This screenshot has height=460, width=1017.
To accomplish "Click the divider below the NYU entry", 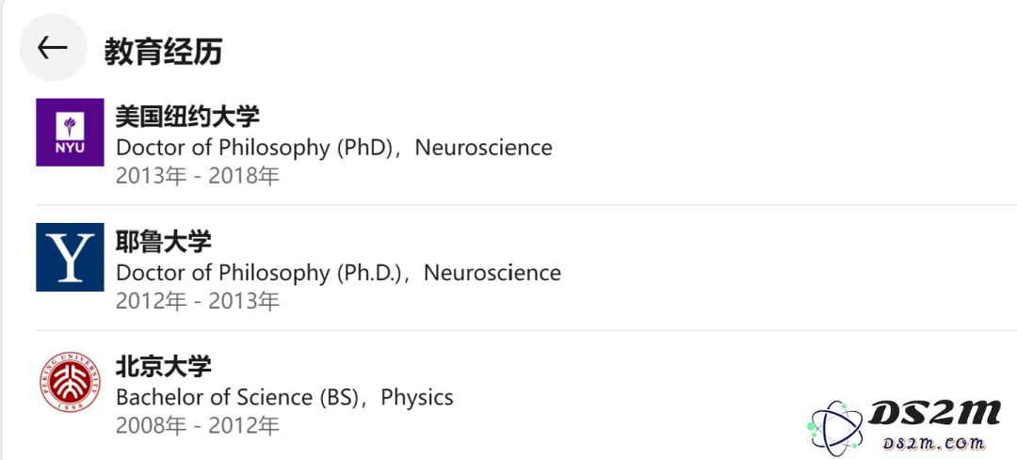I will tap(526, 205).
